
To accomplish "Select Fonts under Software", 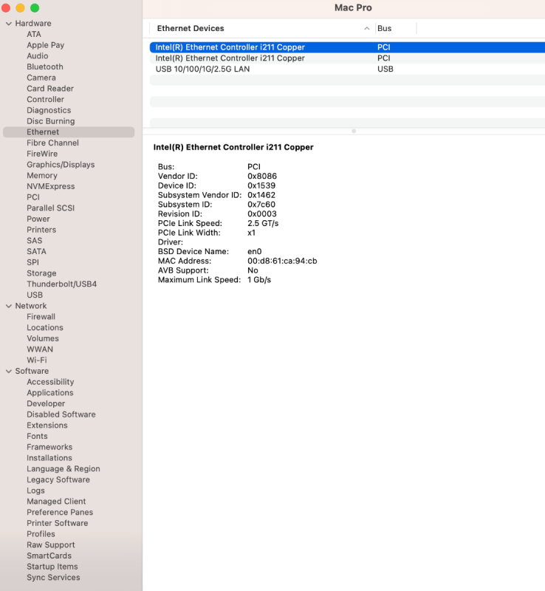I will pyautogui.click(x=37, y=437).
